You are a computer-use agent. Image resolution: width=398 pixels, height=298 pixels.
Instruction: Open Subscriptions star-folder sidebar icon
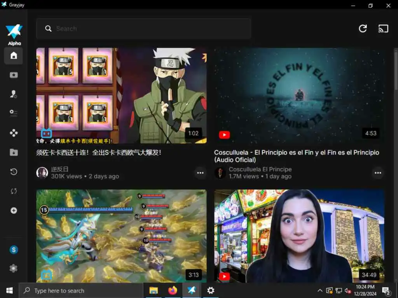(14, 75)
